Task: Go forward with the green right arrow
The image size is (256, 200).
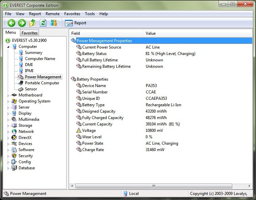Action: pos(22,23)
